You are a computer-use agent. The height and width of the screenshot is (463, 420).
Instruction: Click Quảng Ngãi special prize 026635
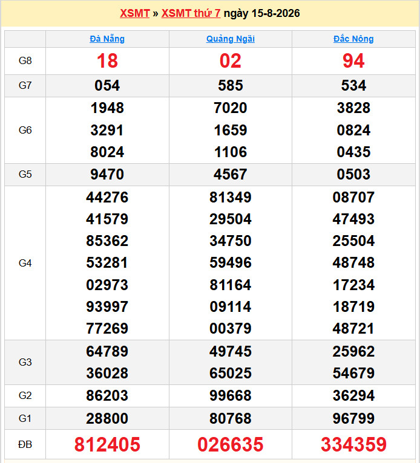[x=231, y=444]
